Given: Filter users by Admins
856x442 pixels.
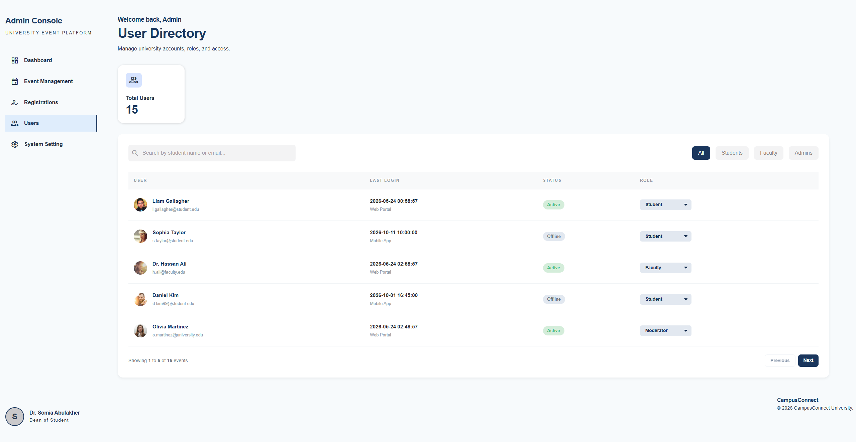Looking at the screenshot, I should pyautogui.click(x=804, y=153).
